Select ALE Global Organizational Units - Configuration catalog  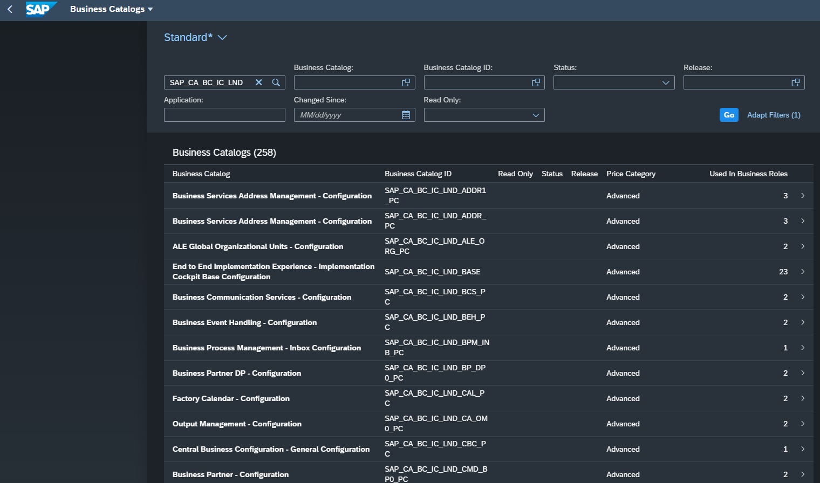(x=258, y=246)
